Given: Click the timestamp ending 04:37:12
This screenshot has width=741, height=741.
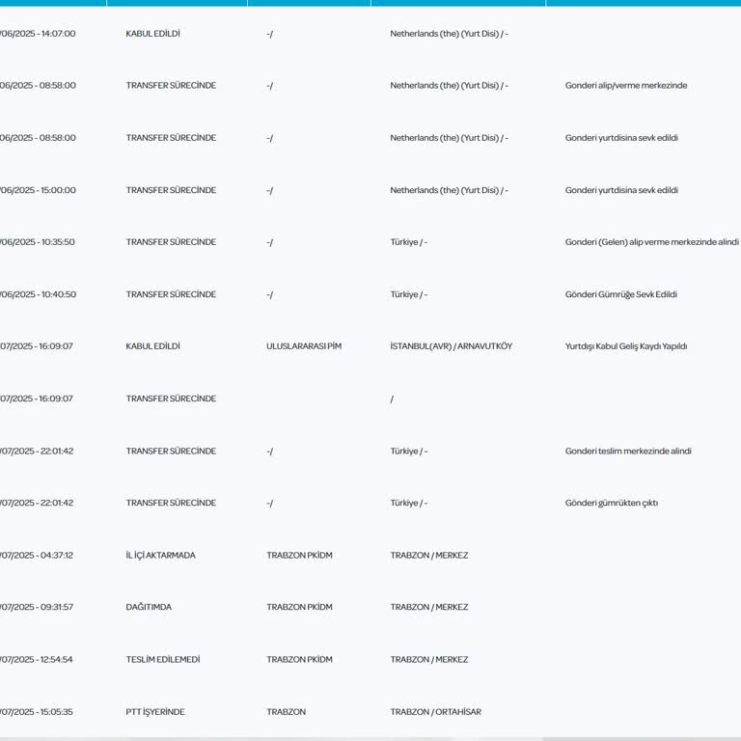Looking at the screenshot, I should click(37, 556).
